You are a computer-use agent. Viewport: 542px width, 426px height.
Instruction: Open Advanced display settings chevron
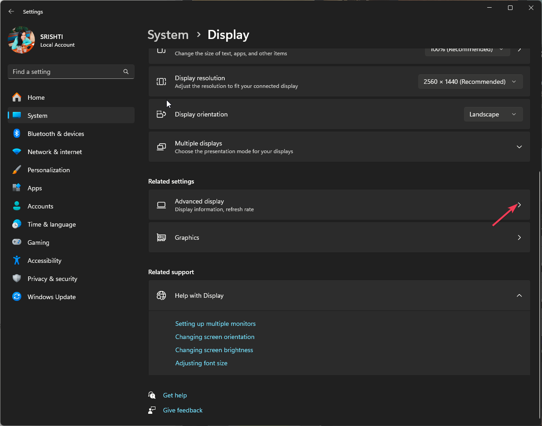pyautogui.click(x=519, y=205)
